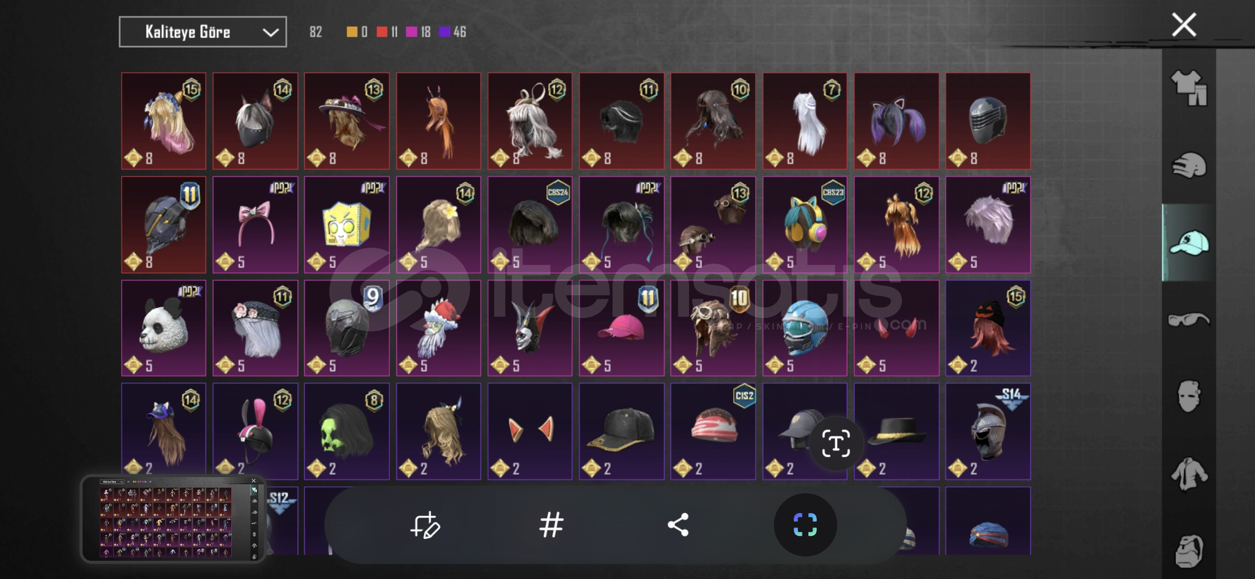Tap the edit screenshot crop icon
Screen dimensions: 1255x579
coord(425,525)
